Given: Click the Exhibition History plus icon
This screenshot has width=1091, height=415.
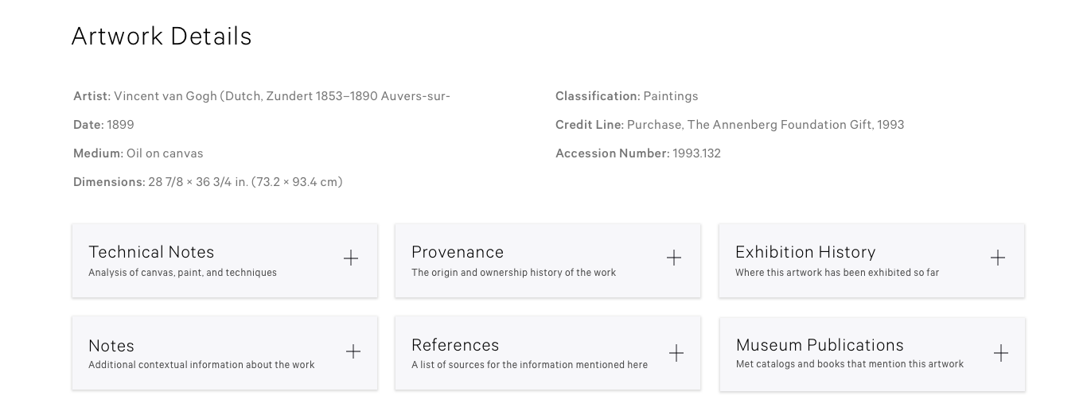Looking at the screenshot, I should [x=998, y=258].
